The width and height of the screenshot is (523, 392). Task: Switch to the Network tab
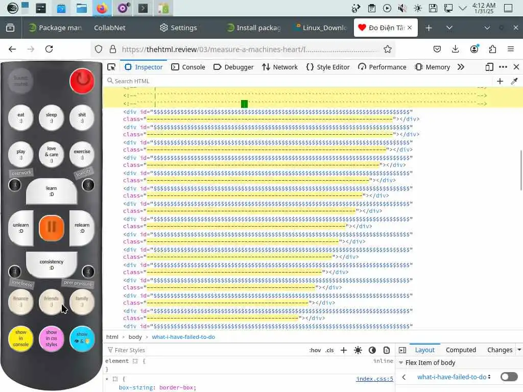click(x=279, y=67)
